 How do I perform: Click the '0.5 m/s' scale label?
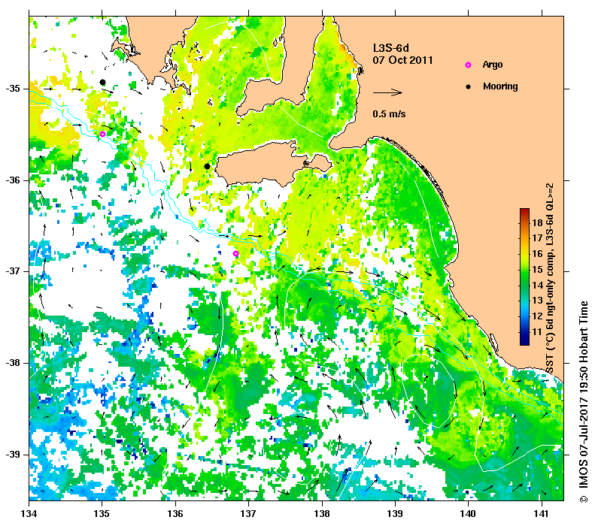[x=389, y=113]
